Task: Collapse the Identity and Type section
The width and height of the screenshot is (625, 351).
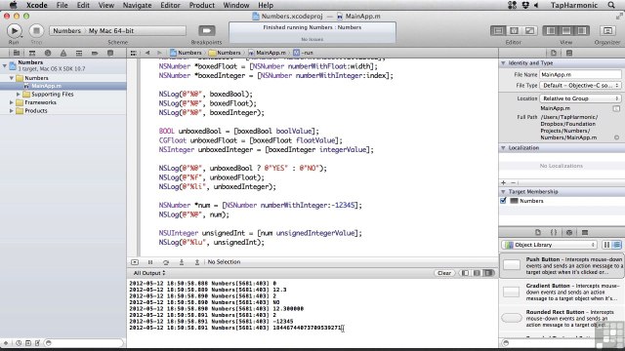Action: 504,62
